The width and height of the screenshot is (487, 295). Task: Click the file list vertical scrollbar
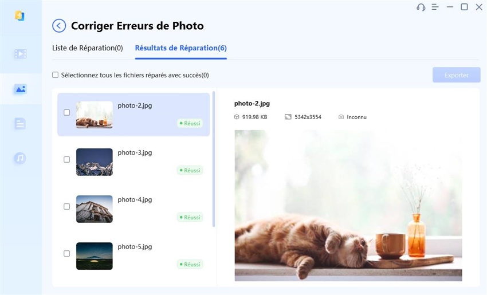(x=214, y=159)
